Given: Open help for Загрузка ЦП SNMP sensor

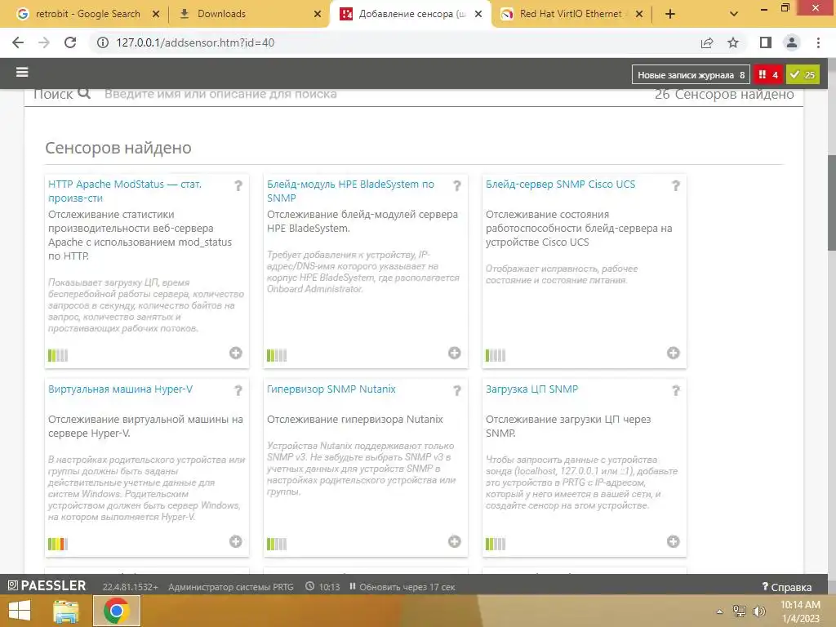Looking at the screenshot, I should (x=675, y=391).
